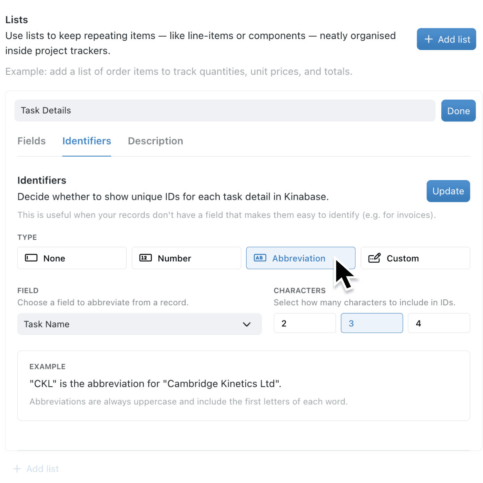Switch to the Description tab

(155, 141)
